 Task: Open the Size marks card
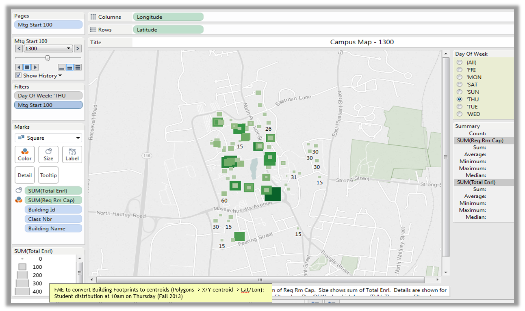pyautogui.click(x=48, y=154)
